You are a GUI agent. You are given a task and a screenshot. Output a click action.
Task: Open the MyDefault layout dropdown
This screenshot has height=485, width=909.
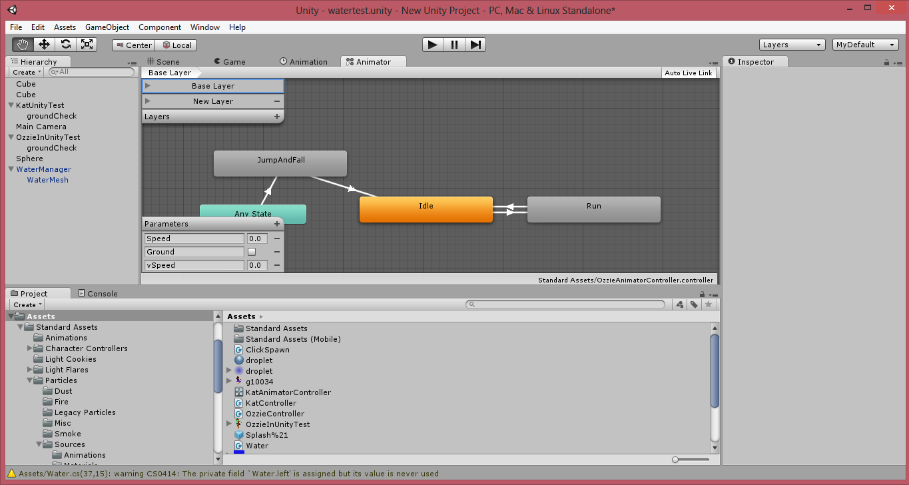coord(866,45)
